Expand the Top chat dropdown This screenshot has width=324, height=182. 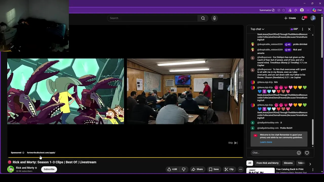click(257, 29)
